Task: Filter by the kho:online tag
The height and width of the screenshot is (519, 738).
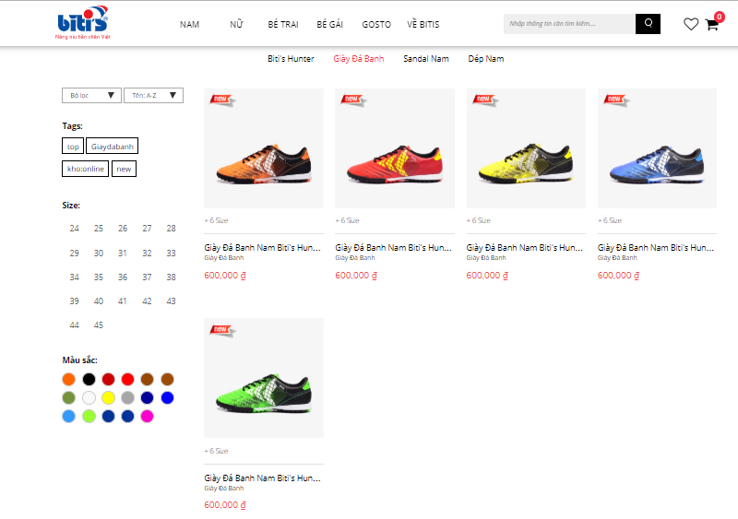Action: (x=85, y=169)
